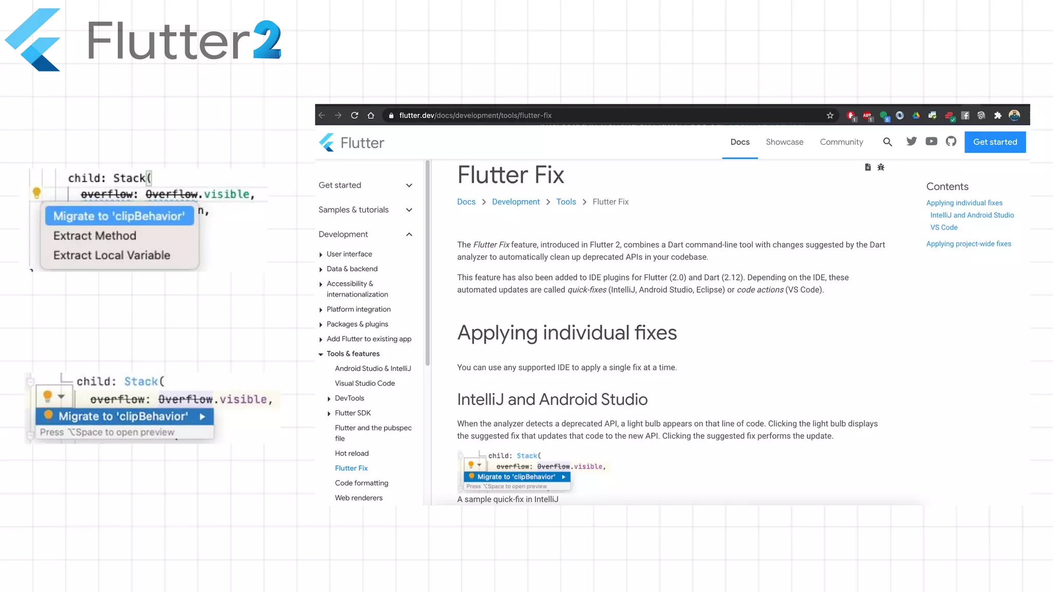Open the Community nav tab
1053x592 pixels.
pyautogui.click(x=841, y=142)
